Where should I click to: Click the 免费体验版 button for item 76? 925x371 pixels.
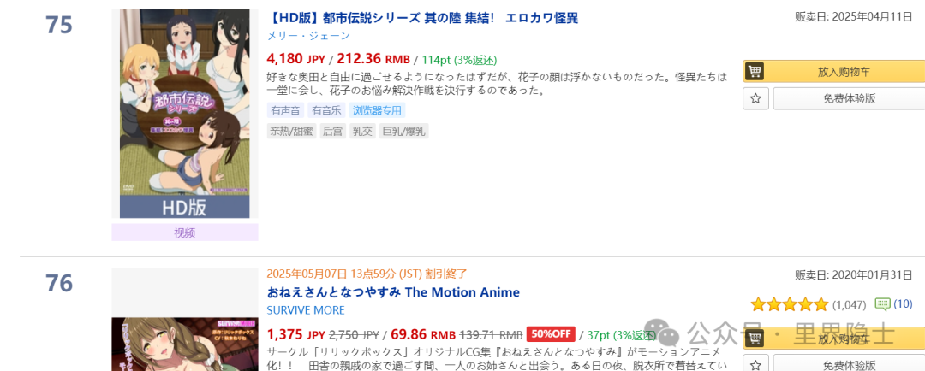coord(848,365)
